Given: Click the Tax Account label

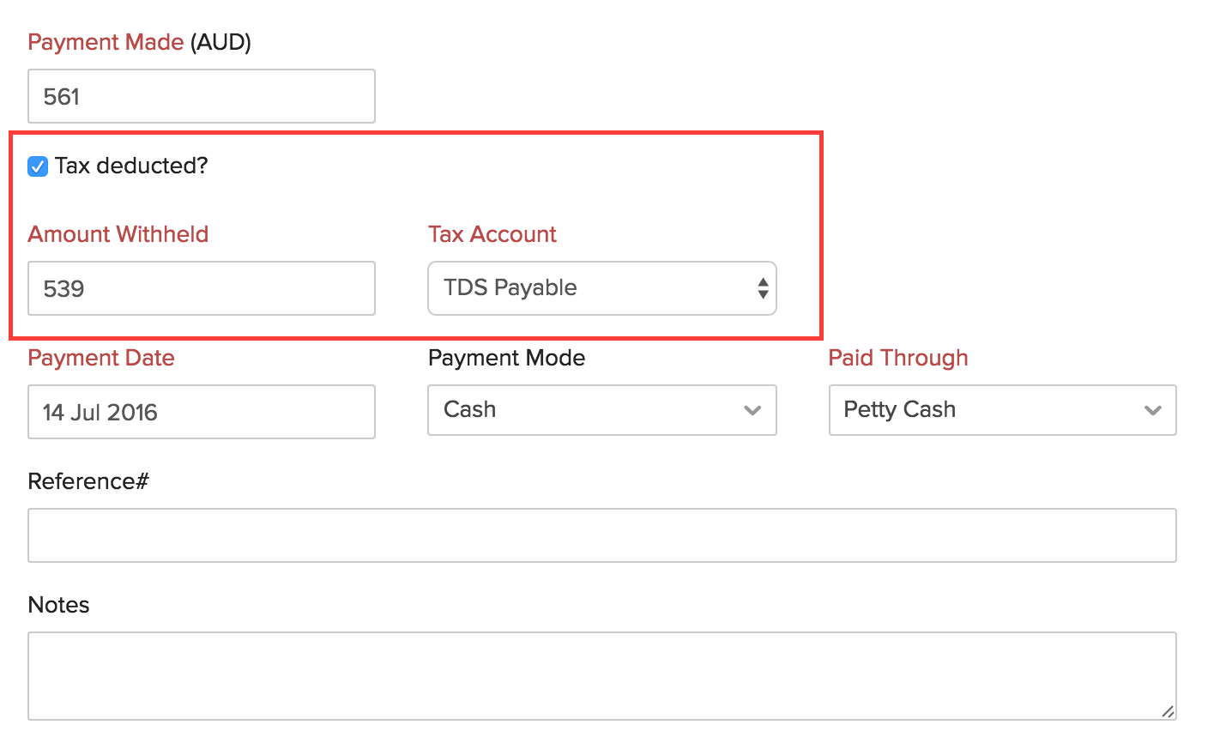Looking at the screenshot, I should tap(492, 234).
